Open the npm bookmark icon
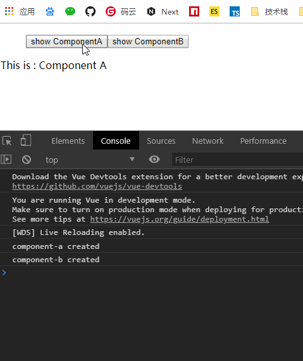The height and width of the screenshot is (361, 303). pos(194,11)
